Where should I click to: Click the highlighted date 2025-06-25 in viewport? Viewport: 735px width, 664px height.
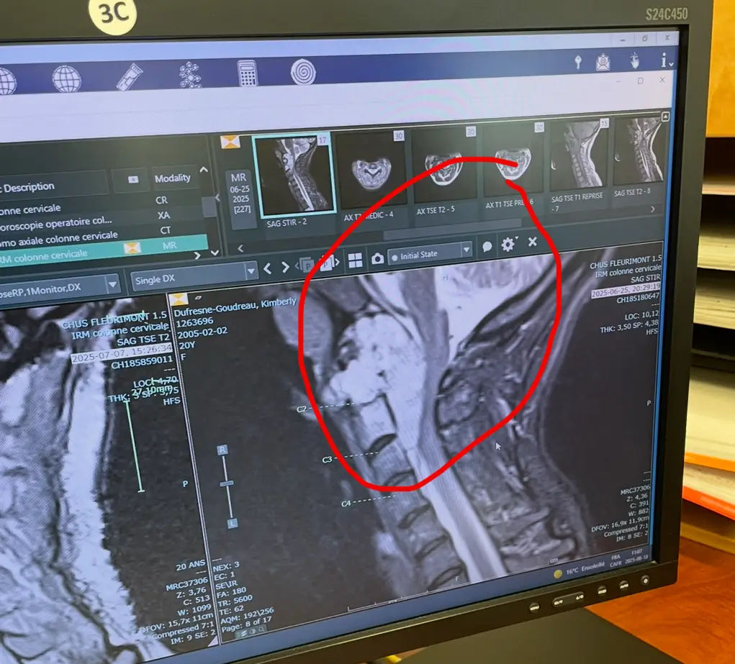click(x=626, y=290)
